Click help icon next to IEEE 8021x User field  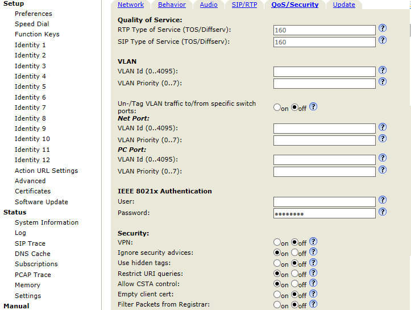[383, 200]
